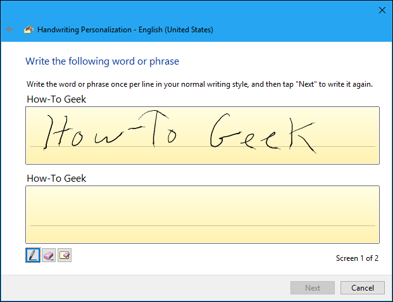Image resolution: width=393 pixels, height=302 pixels.
Task: Click the "Write the following word or phrase" heading
Action: tap(102, 61)
